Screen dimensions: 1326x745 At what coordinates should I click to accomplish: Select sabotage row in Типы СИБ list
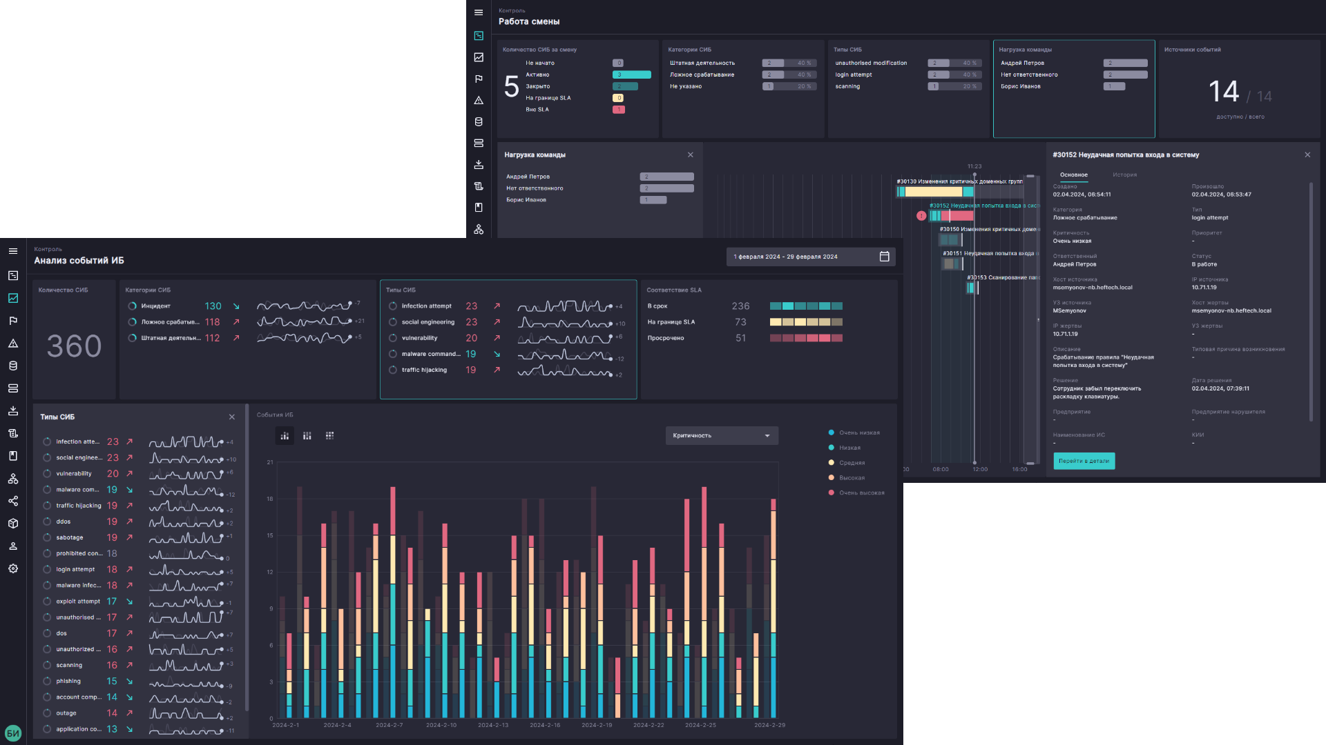pos(138,537)
